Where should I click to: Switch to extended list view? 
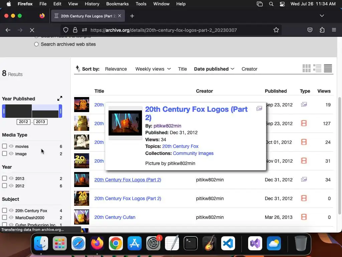point(317,68)
